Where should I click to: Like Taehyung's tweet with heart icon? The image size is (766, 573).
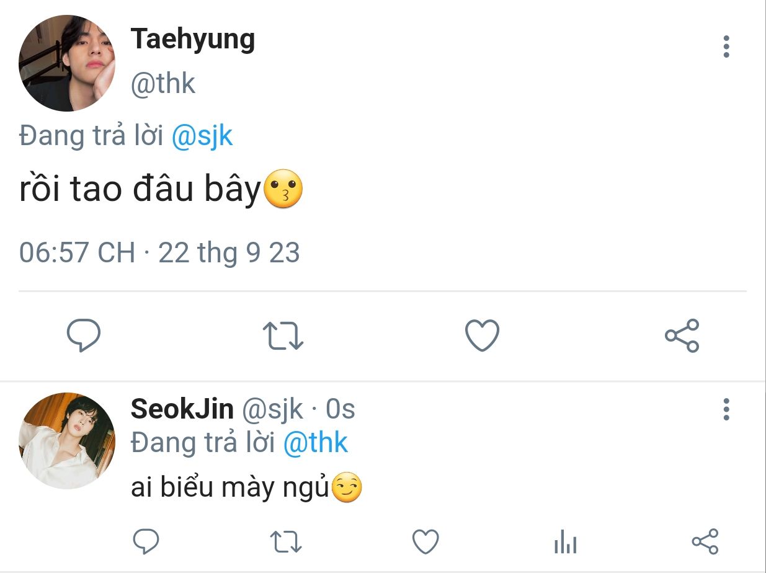[x=482, y=335]
